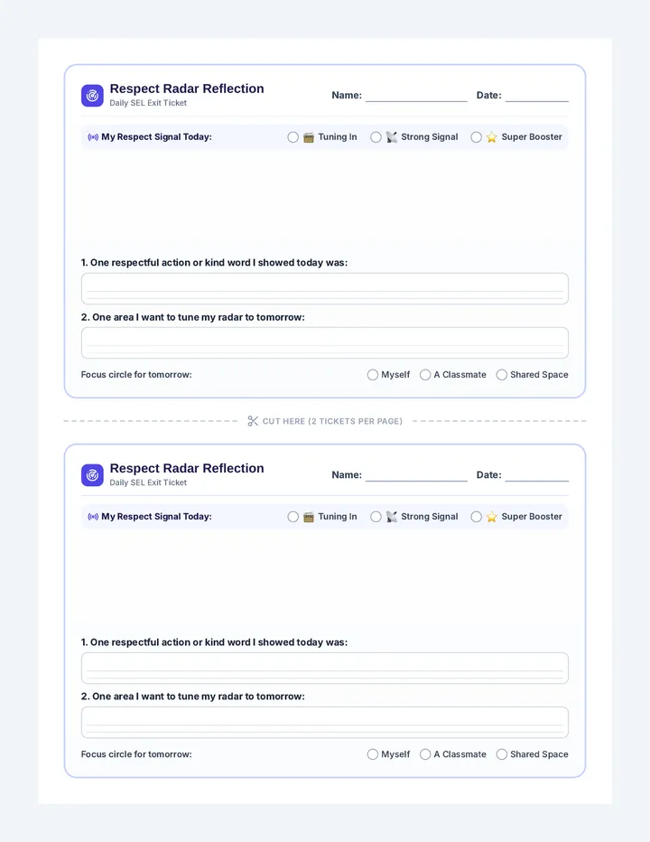Click the radio icon beside Tuning In, bottom ticket
The width and height of the screenshot is (650, 842).
pos(309,517)
